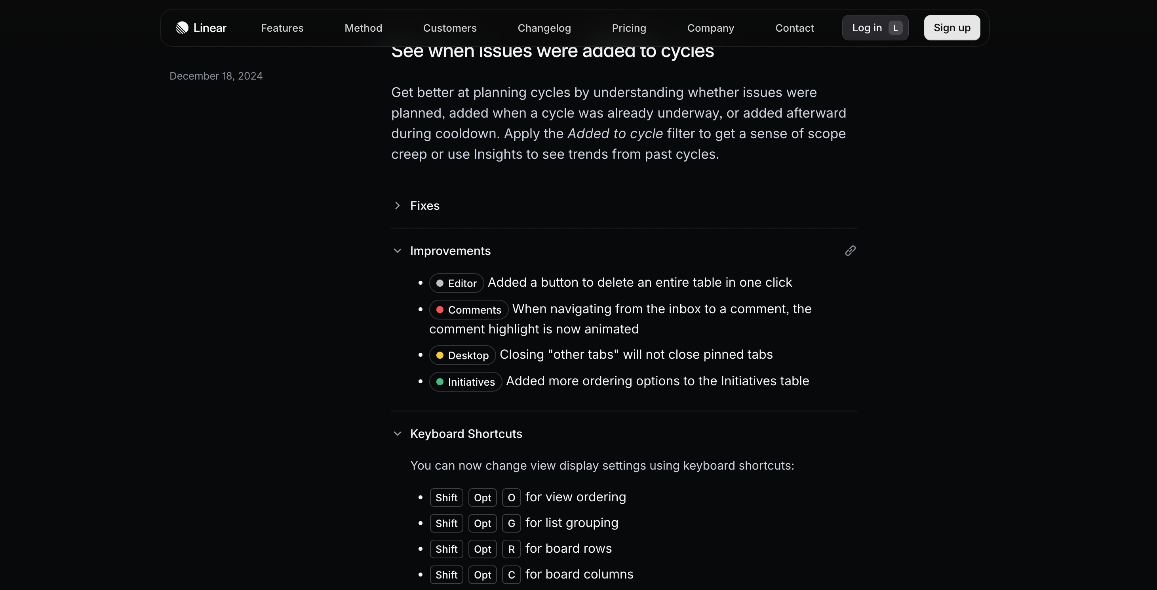
Task: Click the December 18, 2024 date
Action: (x=215, y=76)
